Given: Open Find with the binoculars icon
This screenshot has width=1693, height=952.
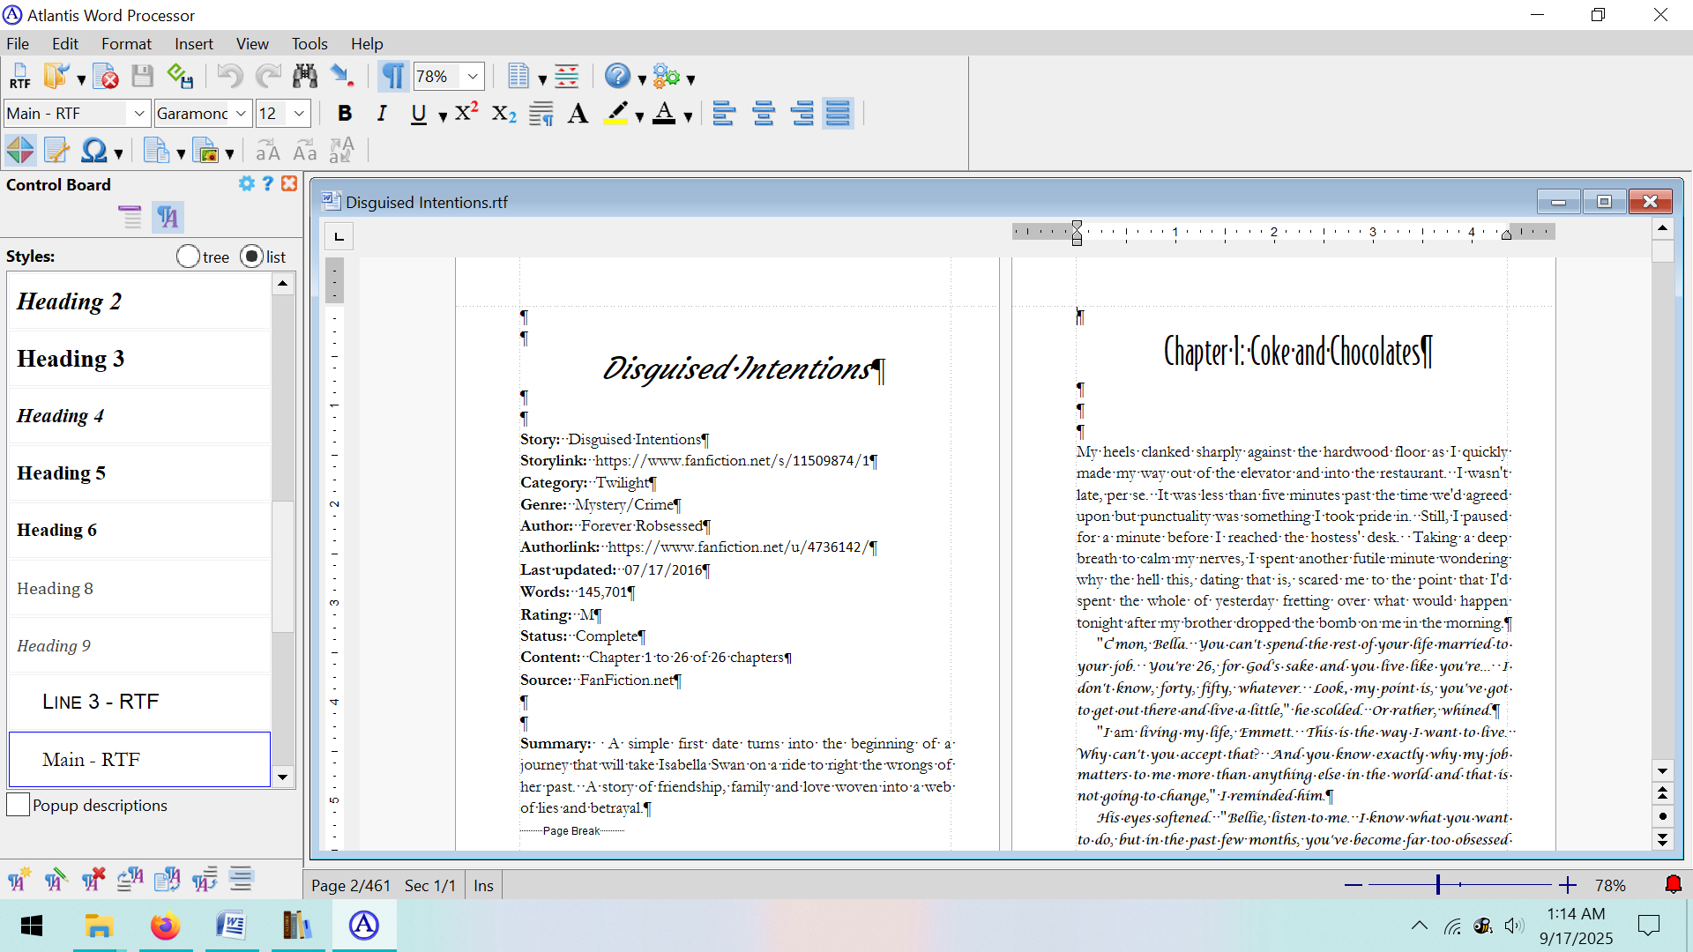Looking at the screenshot, I should pos(305,77).
